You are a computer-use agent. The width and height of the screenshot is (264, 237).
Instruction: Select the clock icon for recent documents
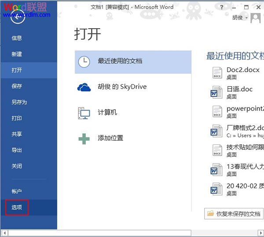[84, 62]
